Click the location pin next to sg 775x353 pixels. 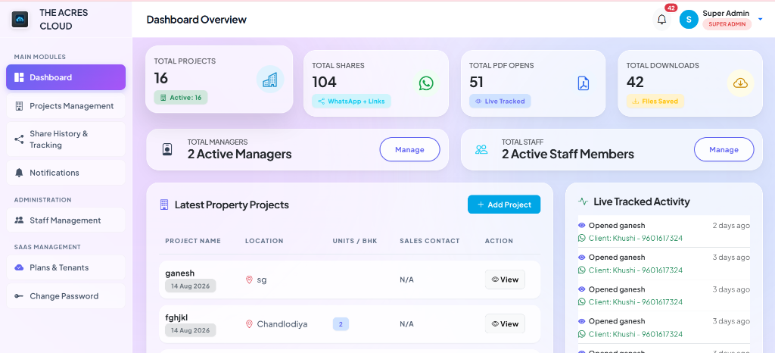[249, 280]
